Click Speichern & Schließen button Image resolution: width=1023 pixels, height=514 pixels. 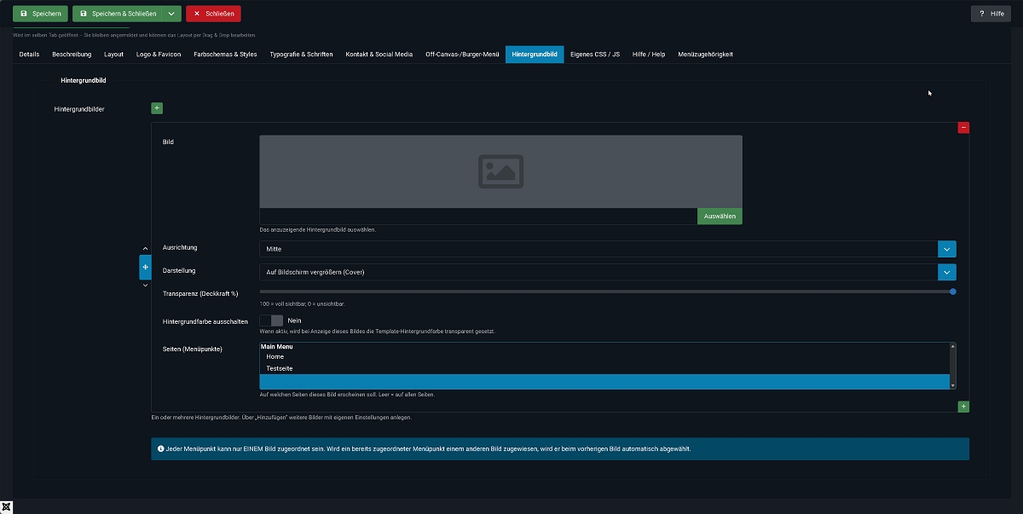click(x=117, y=14)
